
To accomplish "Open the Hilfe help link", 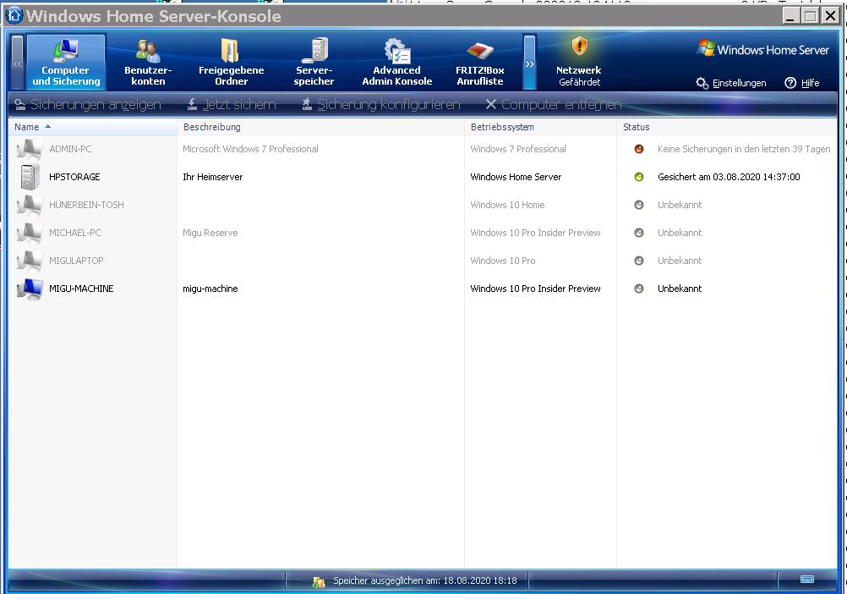I will (802, 83).
